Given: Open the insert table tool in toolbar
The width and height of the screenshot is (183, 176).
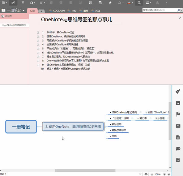Looking at the screenshot, I should tap(3, 2).
